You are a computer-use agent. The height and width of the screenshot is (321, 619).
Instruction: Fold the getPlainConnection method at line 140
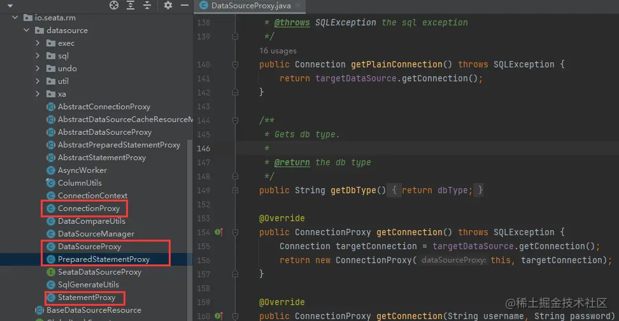point(235,65)
